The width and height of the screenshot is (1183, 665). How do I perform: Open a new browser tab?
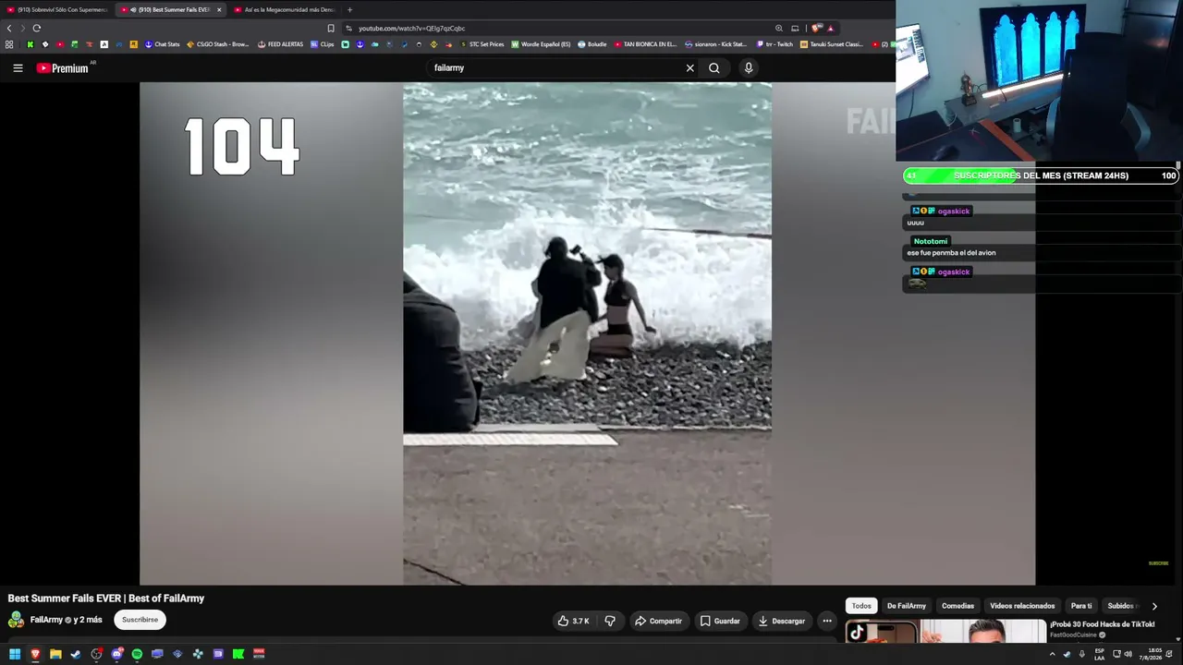[349, 9]
